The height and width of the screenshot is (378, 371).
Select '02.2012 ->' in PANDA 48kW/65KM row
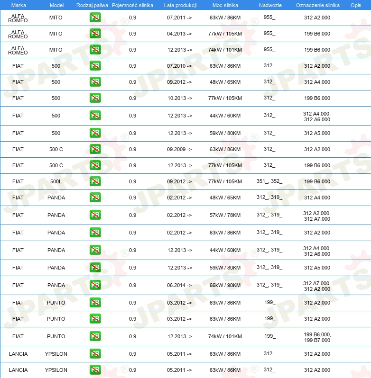[179, 198]
